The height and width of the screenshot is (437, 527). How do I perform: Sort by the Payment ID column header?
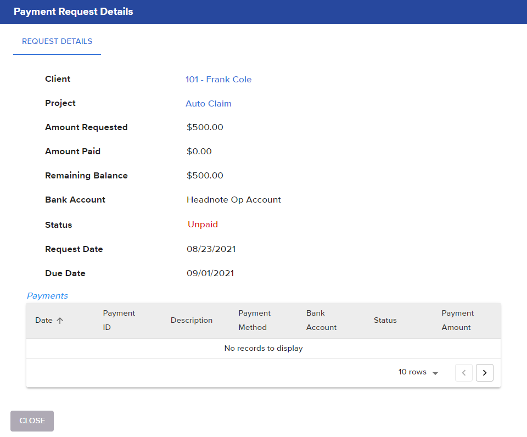119,321
